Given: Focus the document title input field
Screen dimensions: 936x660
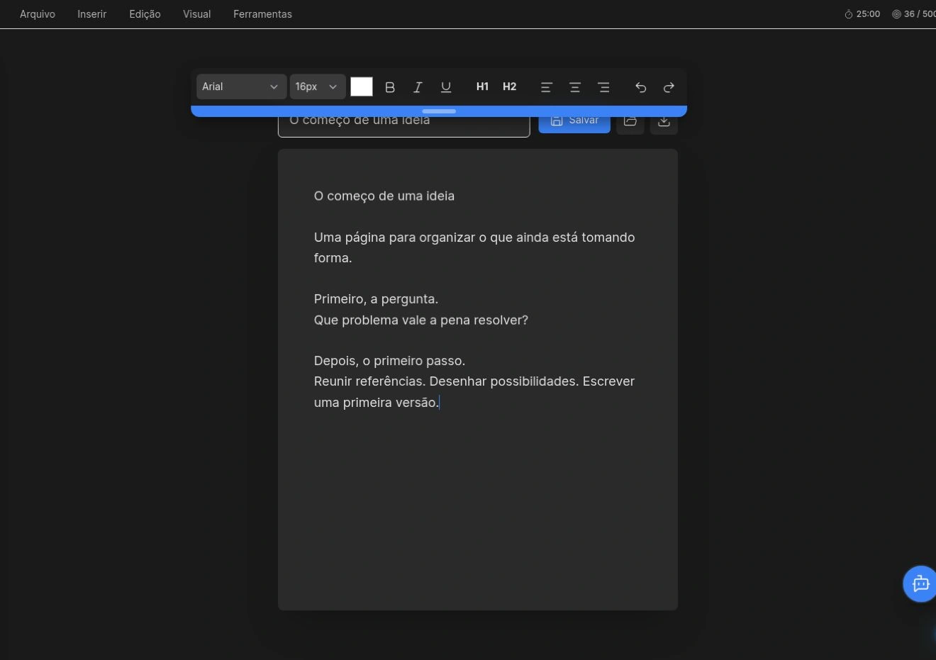Looking at the screenshot, I should tap(404, 125).
